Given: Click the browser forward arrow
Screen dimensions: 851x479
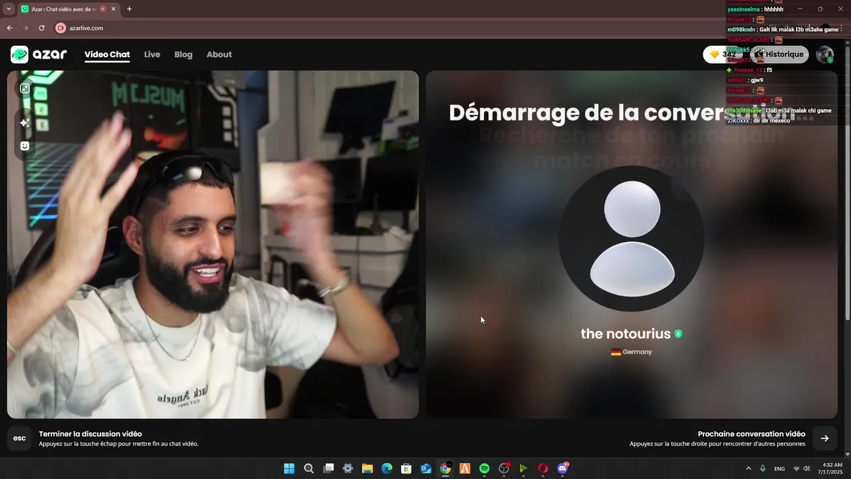Looking at the screenshot, I should tap(25, 28).
